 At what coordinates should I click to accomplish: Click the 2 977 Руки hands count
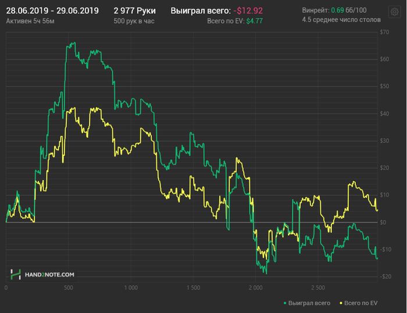(x=135, y=10)
